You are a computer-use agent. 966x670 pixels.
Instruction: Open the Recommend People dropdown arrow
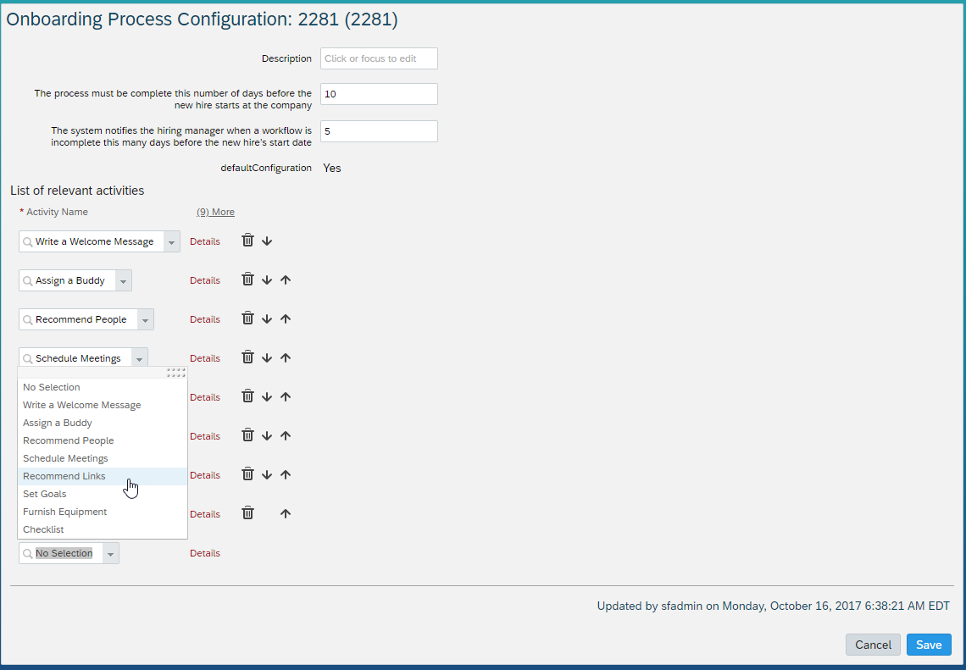pos(146,319)
